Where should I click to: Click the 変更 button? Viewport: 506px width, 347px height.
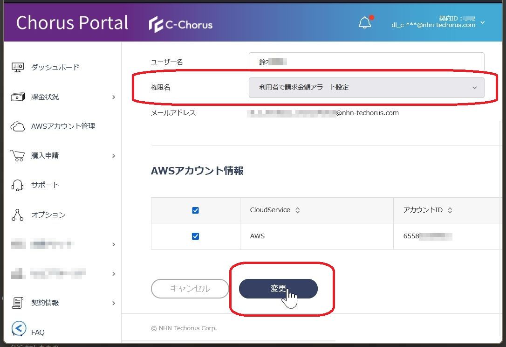(x=278, y=289)
